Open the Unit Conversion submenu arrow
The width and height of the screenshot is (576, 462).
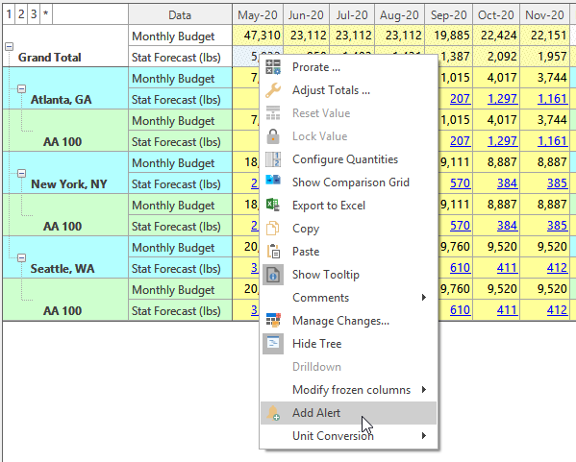424,435
